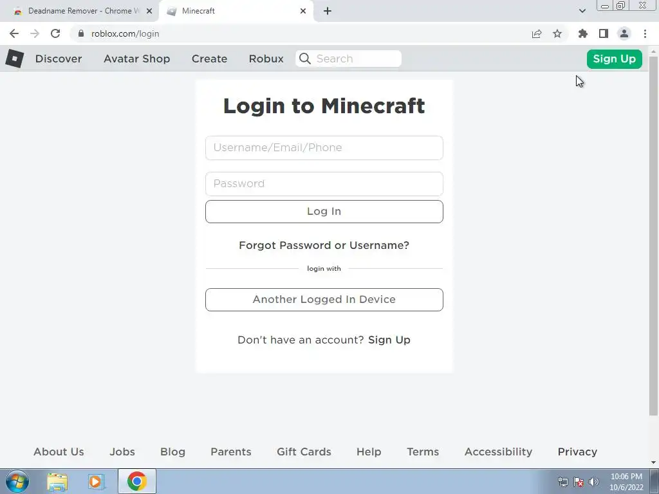The image size is (659, 494).
Task: Expand the tab search chevron
Action: (582, 11)
